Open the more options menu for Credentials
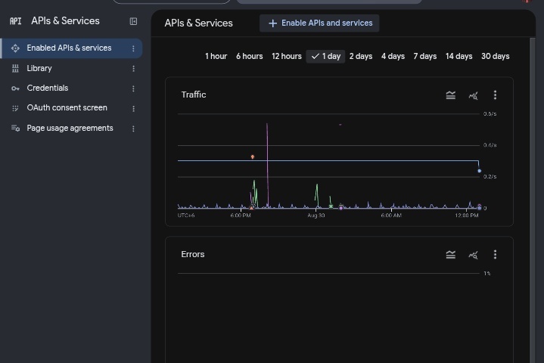Screen dimensions: 544x363 click(x=133, y=88)
